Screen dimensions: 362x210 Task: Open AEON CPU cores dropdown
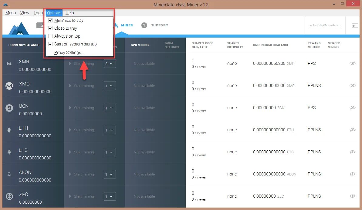click(x=110, y=174)
